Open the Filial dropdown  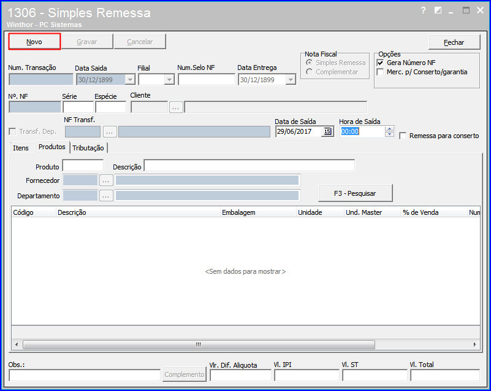[x=169, y=80]
